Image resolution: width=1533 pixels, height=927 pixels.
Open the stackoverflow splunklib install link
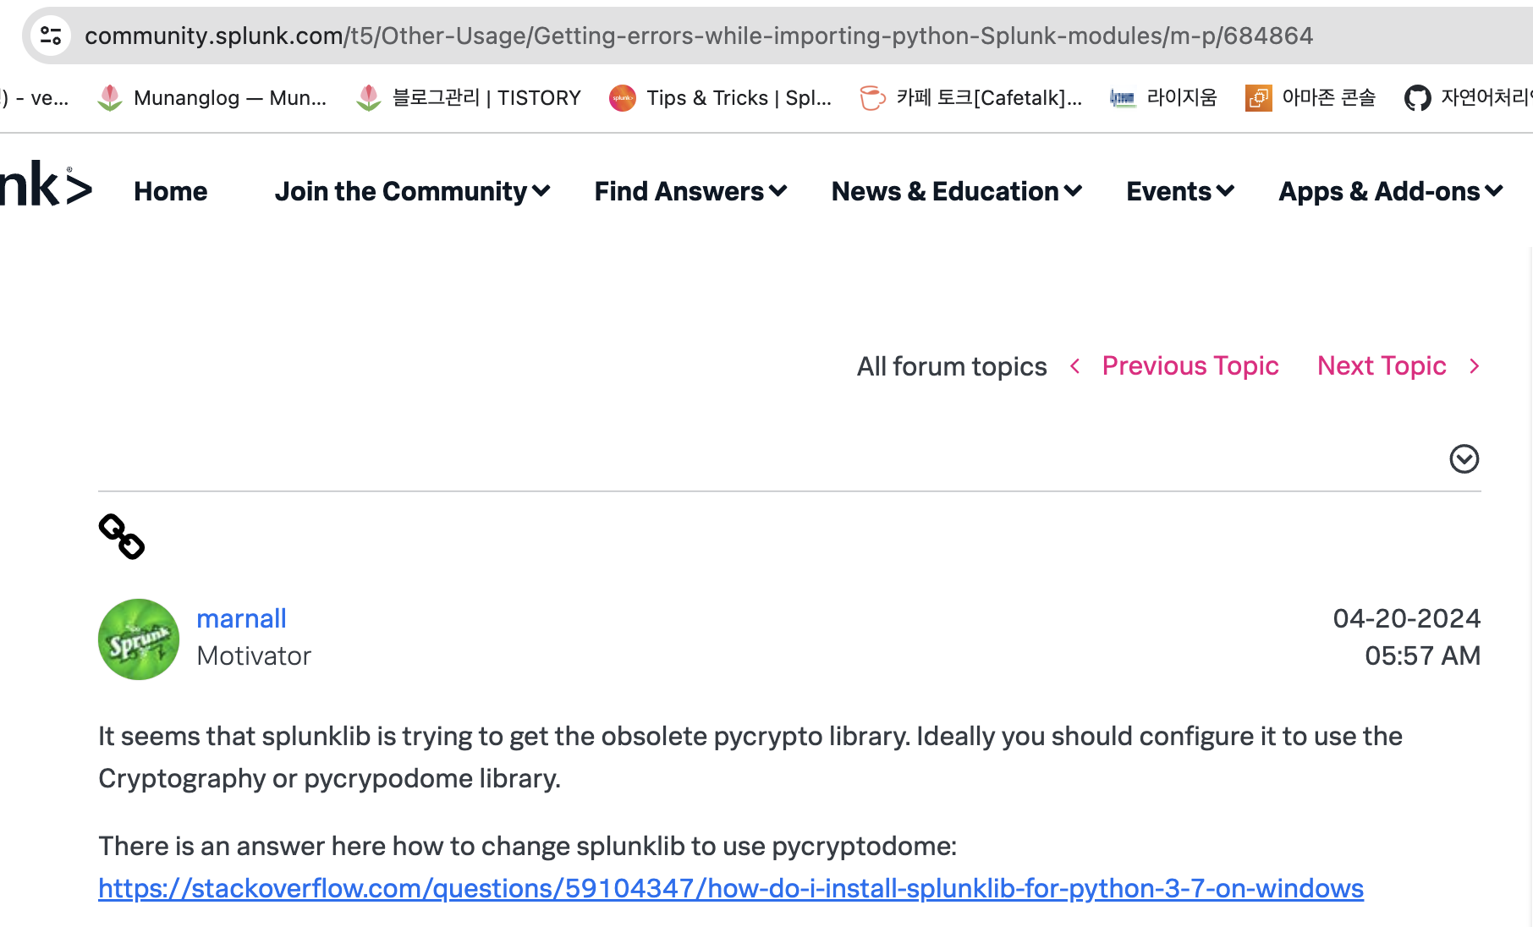[731, 889]
